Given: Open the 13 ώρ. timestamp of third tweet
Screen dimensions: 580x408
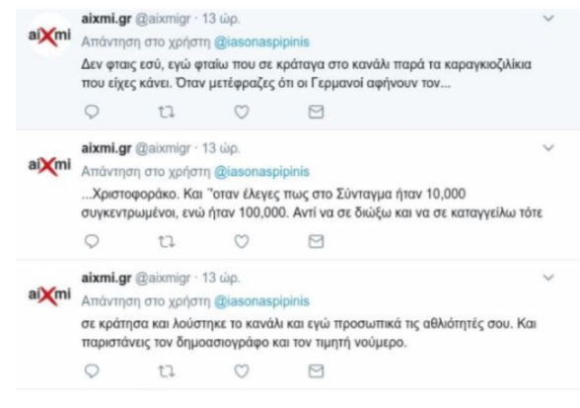Looking at the screenshot, I should click(221, 278).
